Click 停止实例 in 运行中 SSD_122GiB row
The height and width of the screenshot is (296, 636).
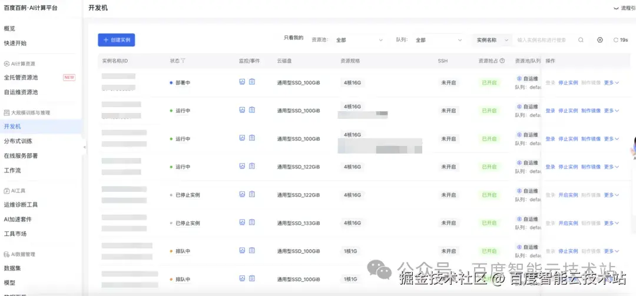[x=568, y=167]
